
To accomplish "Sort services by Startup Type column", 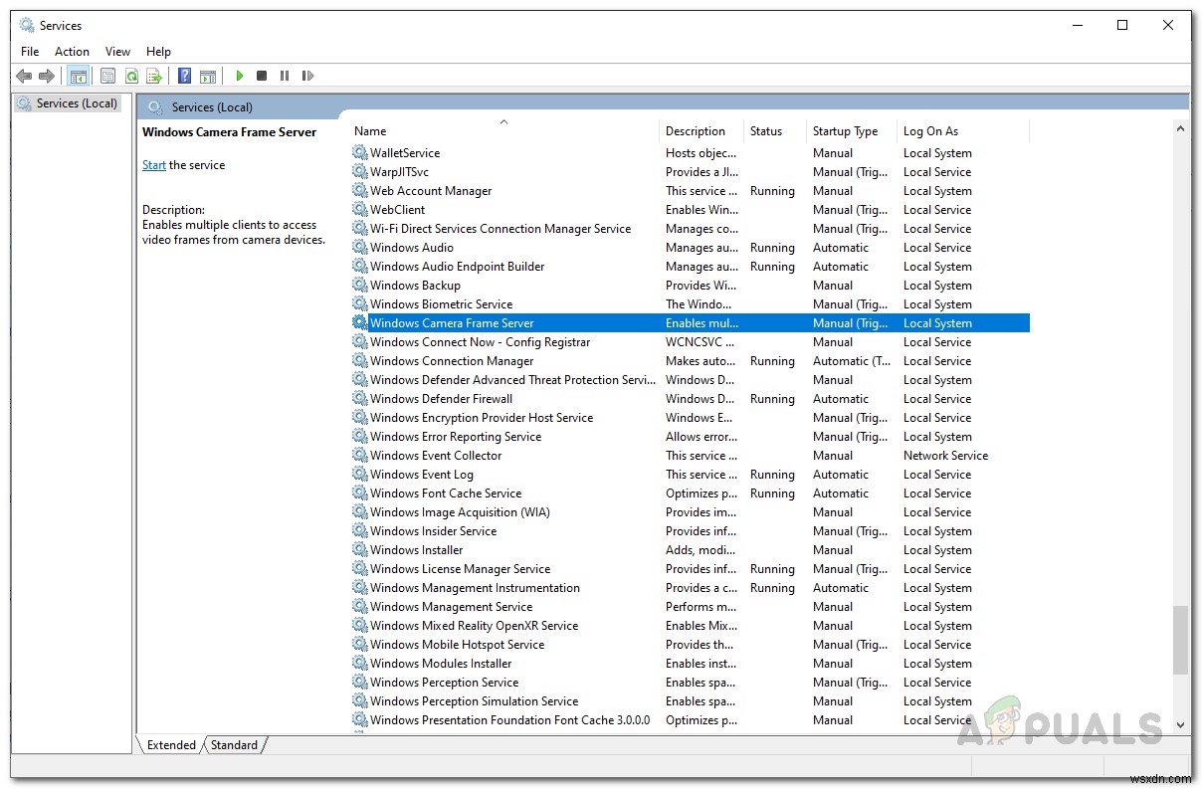I will (x=845, y=131).
